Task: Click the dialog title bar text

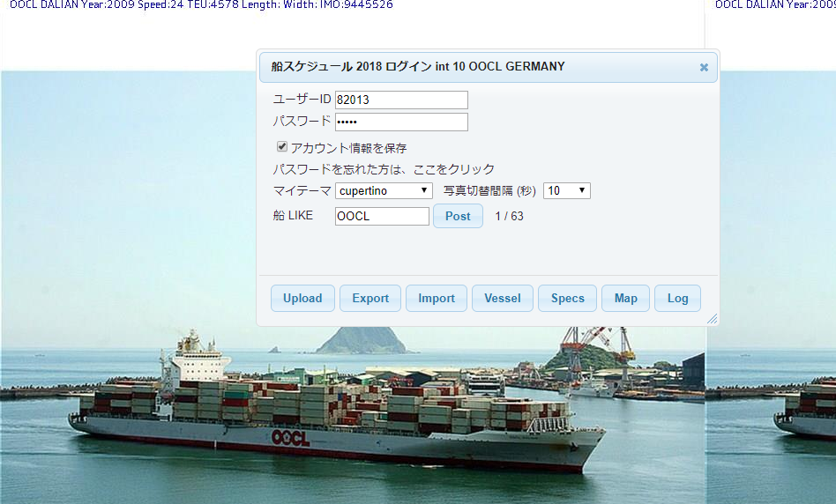Action: (417, 67)
